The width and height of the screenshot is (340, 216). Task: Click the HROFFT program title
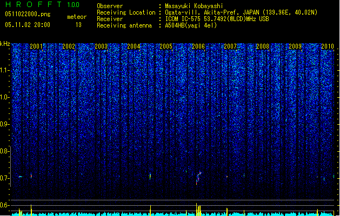pos(34,4)
